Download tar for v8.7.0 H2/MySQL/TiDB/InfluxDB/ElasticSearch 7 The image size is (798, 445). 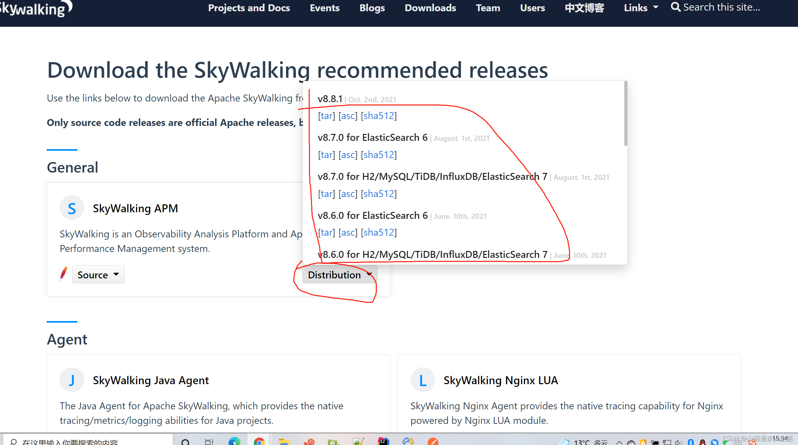point(327,194)
